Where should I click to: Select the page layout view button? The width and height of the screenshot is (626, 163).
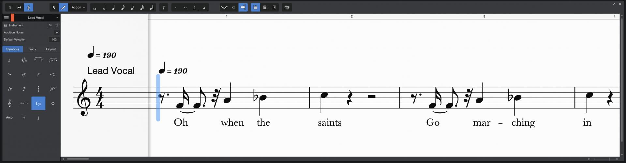[x=265, y=7]
